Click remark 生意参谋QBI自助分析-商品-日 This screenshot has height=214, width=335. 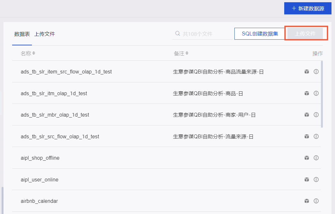[x=208, y=93]
